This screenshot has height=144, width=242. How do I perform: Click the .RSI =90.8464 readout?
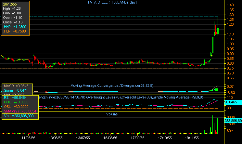pos(15,98)
